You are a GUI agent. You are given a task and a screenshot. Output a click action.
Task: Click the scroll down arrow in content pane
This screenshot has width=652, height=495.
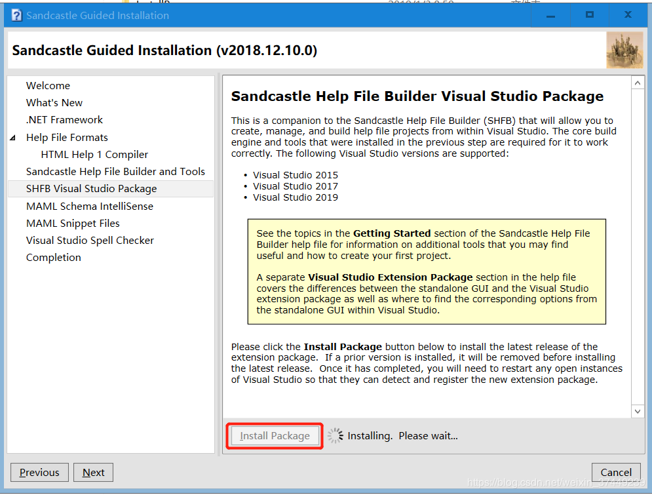point(638,411)
